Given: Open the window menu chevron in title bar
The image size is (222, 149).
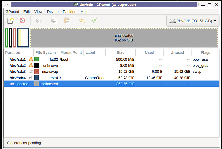Looking at the screenshot, I should click(7, 5).
